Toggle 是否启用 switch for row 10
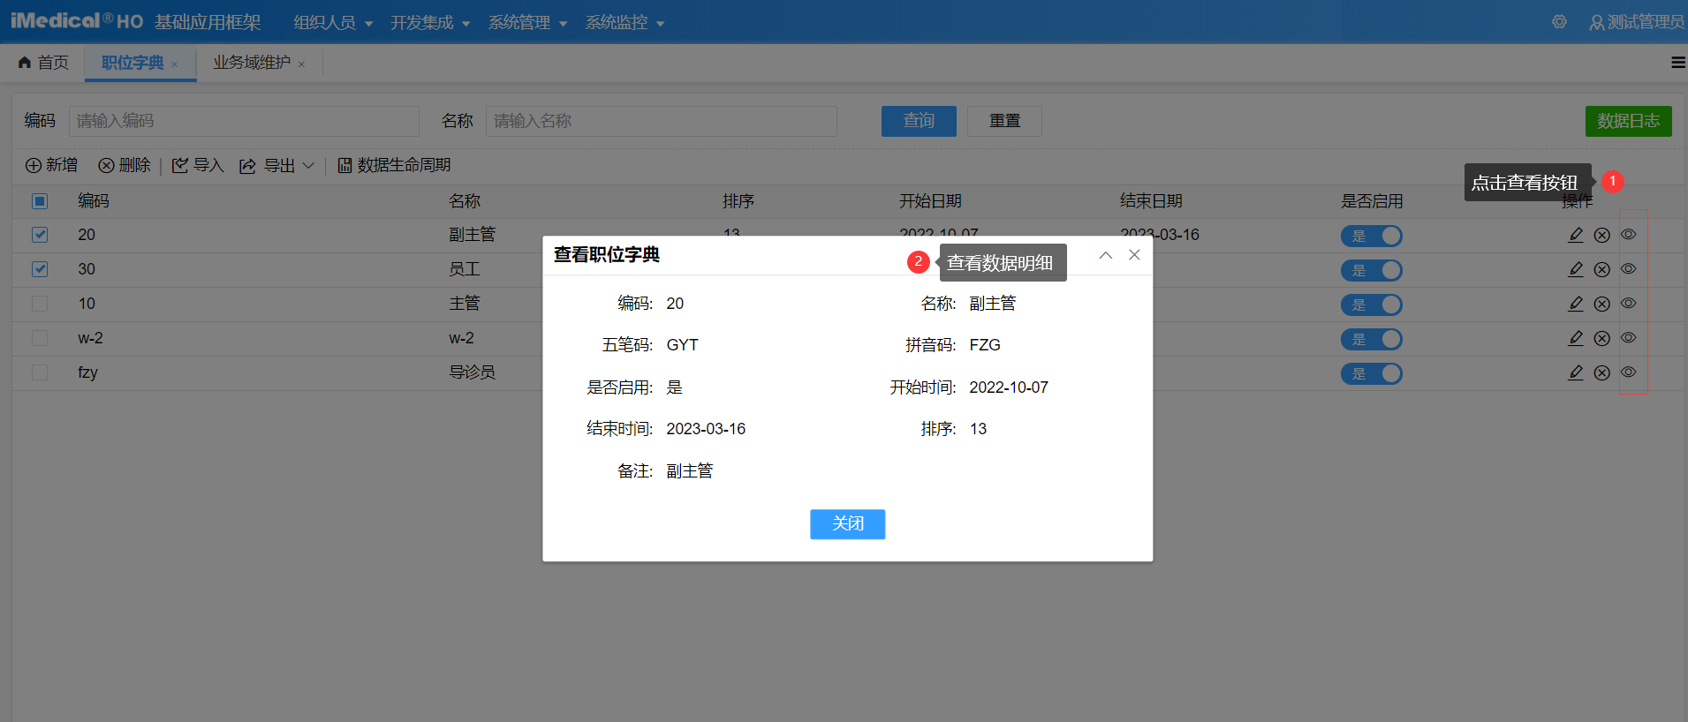This screenshot has width=1688, height=722. (x=1372, y=305)
